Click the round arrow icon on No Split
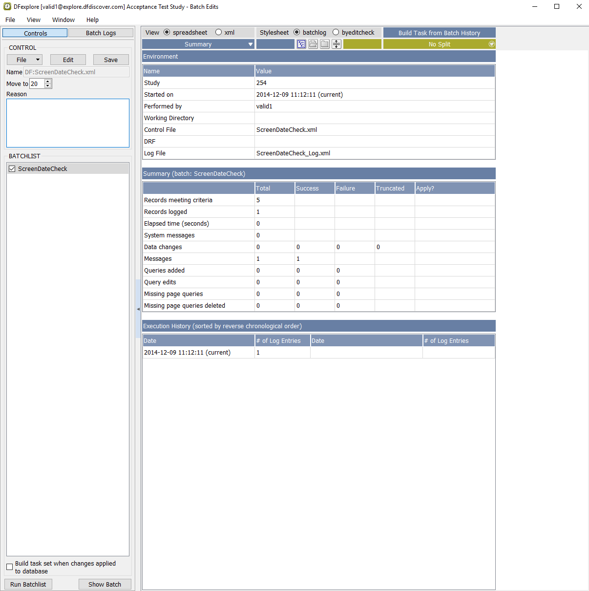Viewport: 589px width, 591px height. point(491,44)
